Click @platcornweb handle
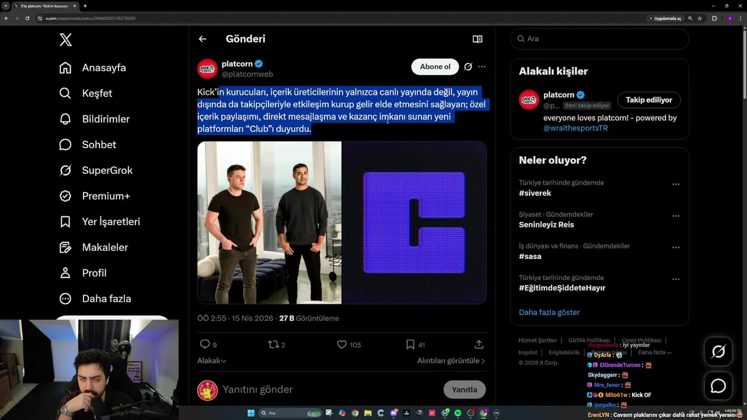Viewport: 747px width, 420px height. tap(247, 74)
